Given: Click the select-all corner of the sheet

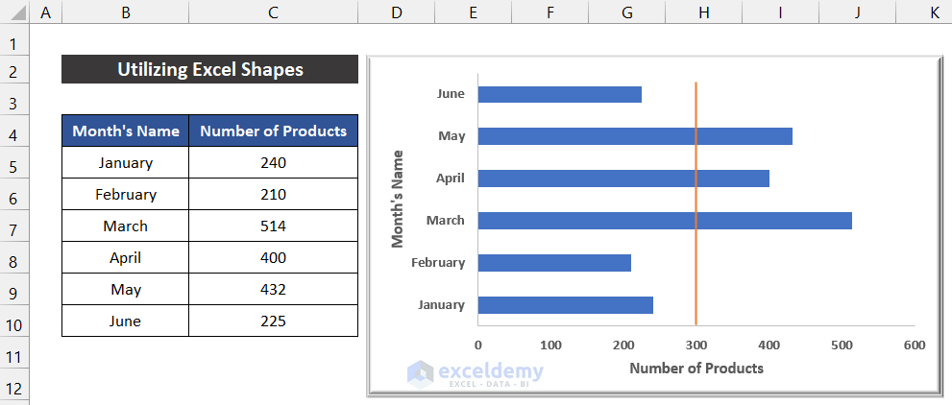Looking at the screenshot, I should pyautogui.click(x=14, y=13).
